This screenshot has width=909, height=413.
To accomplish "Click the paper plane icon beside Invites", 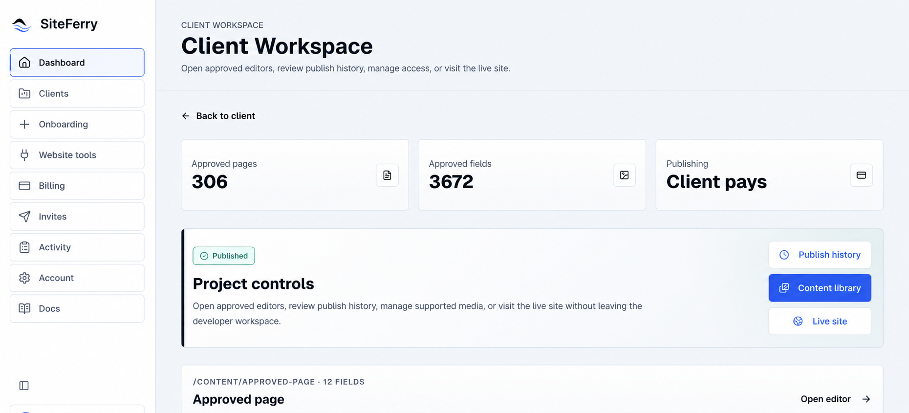I will [24, 217].
